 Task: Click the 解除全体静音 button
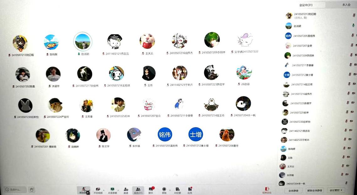pos(314,190)
